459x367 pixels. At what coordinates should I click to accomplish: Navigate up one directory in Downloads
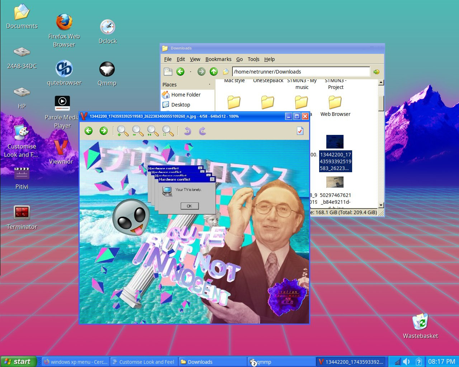click(213, 72)
